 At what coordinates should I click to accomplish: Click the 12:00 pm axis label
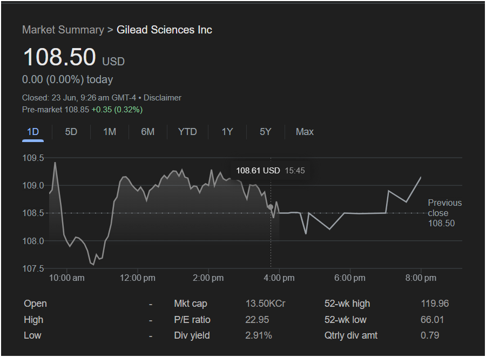pyautogui.click(x=138, y=278)
